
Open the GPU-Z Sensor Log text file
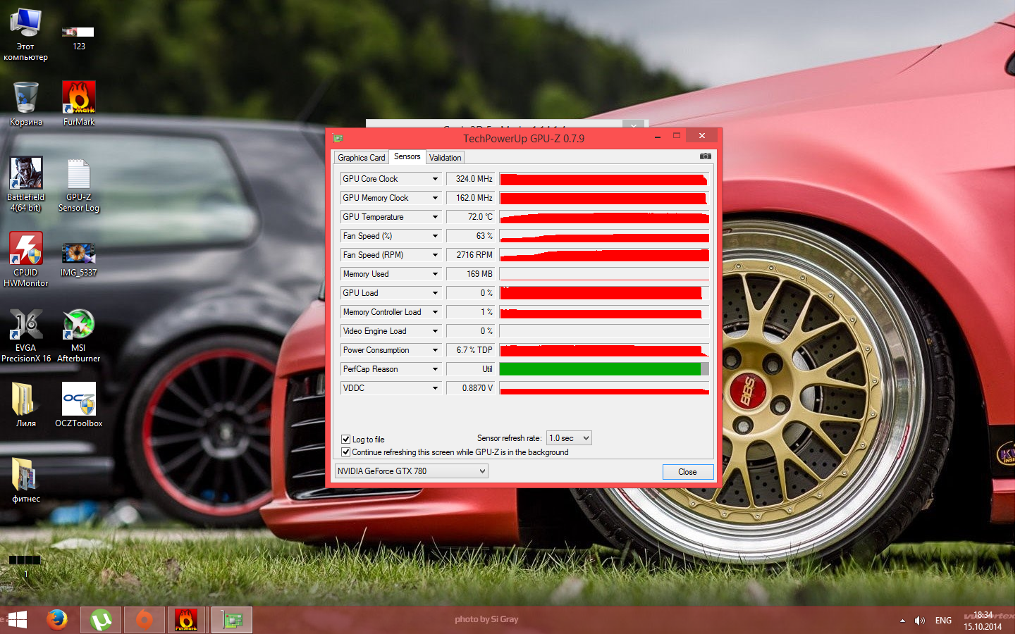[x=79, y=185]
